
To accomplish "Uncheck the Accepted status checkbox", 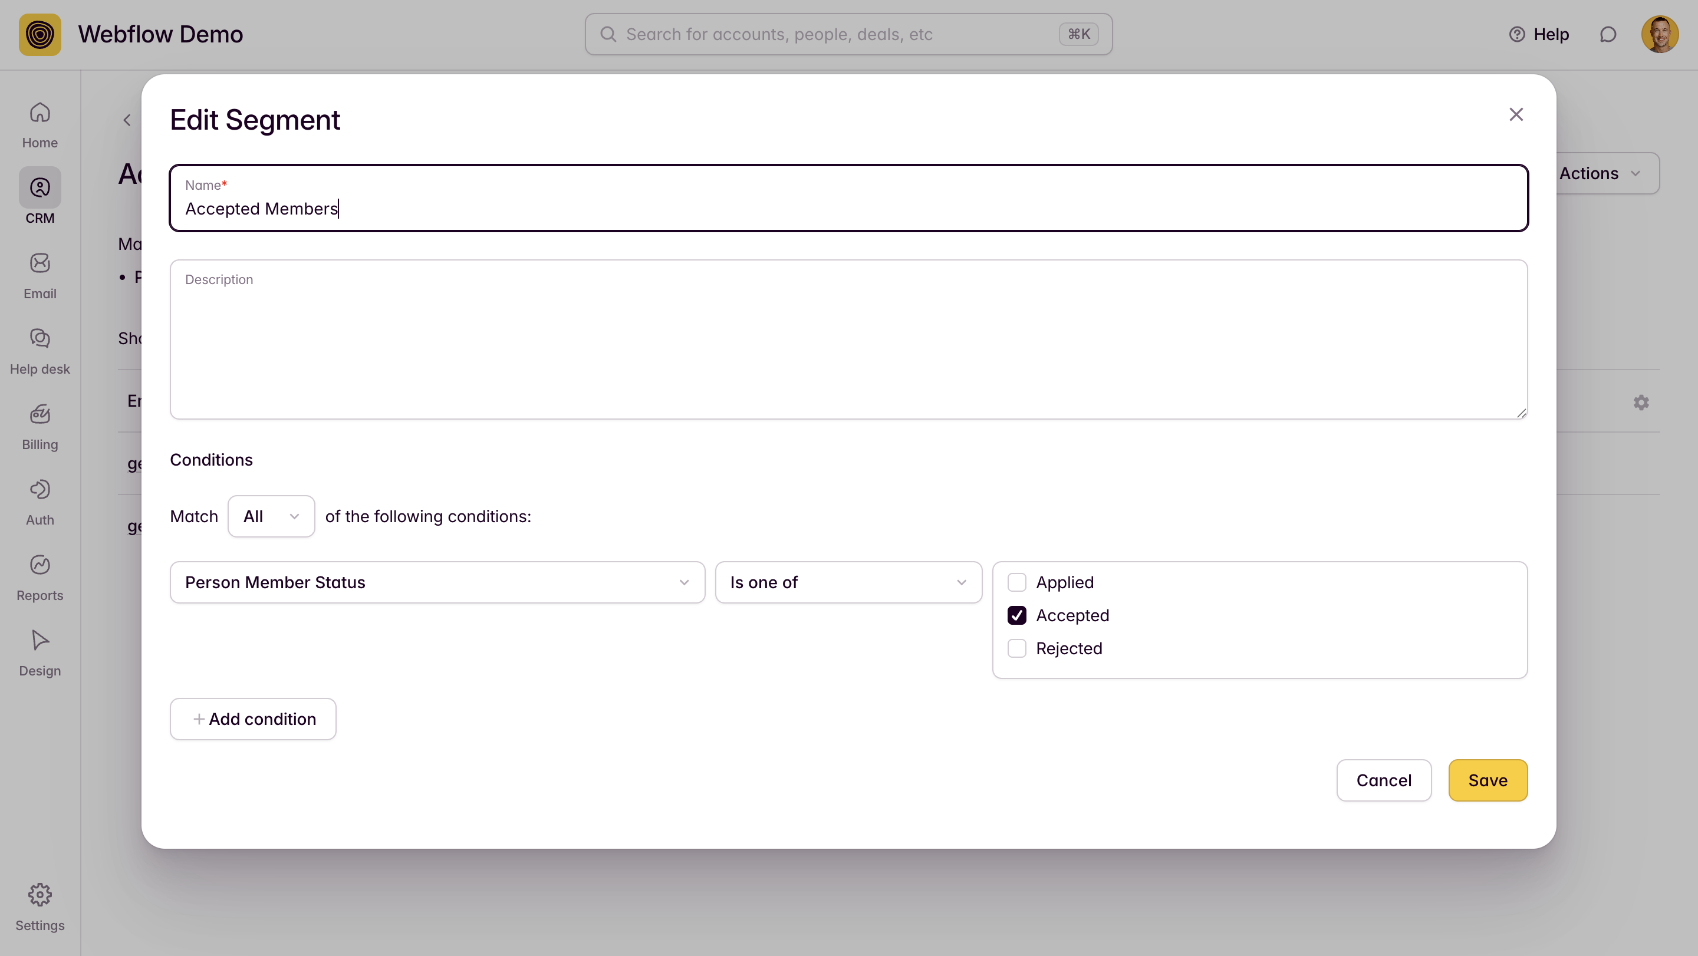I will pos(1016,615).
